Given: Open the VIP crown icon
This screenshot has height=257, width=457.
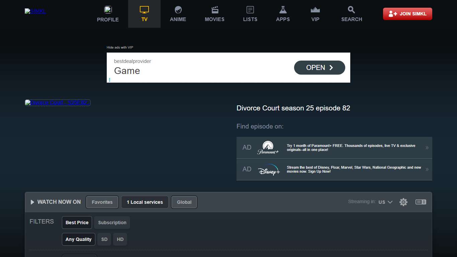Looking at the screenshot, I should click(315, 10).
